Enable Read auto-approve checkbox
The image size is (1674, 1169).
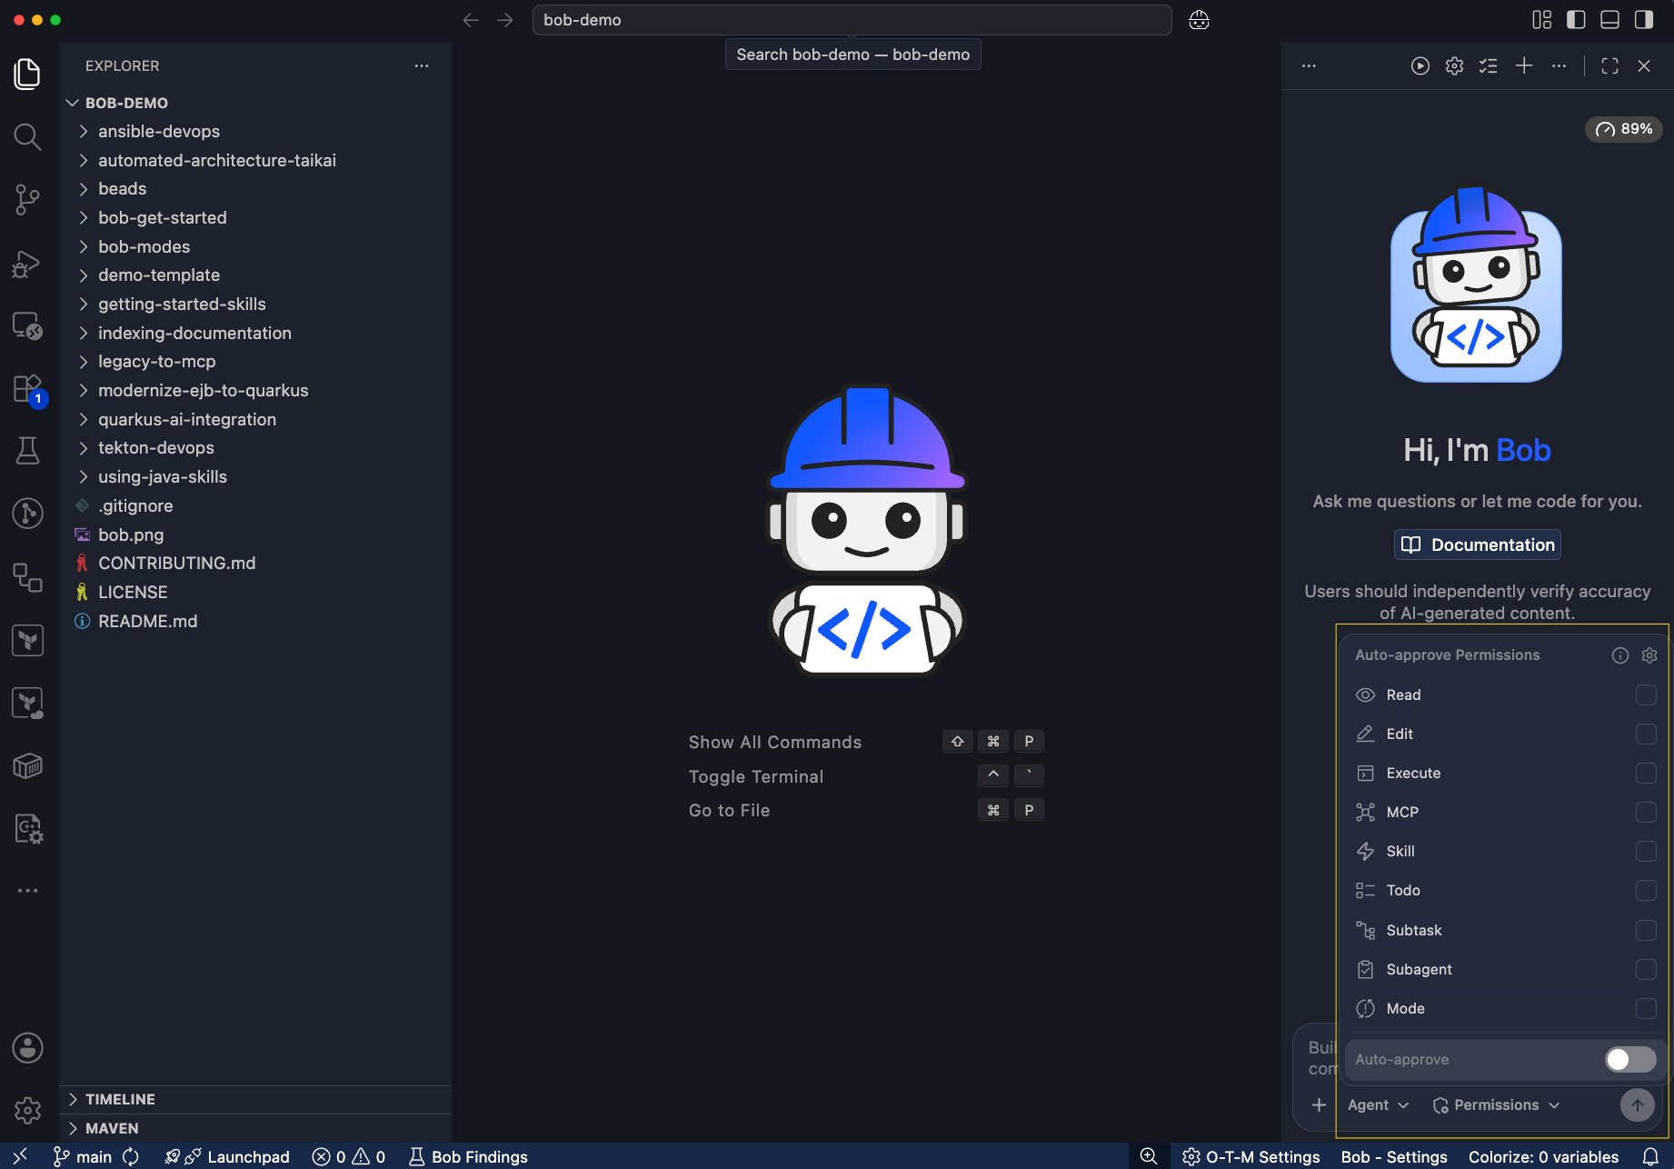click(1646, 695)
